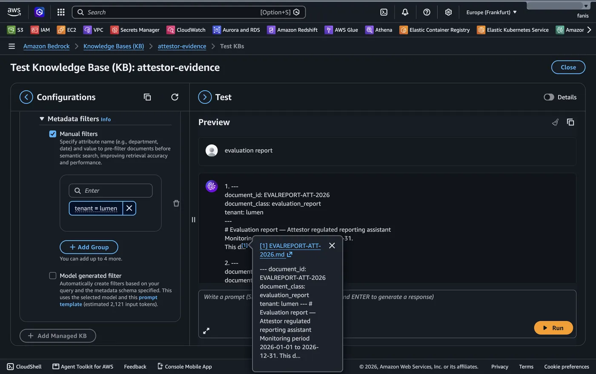This screenshot has width=596, height=374.
Task: Clear the preview with the broom icon
Action: [x=555, y=122]
